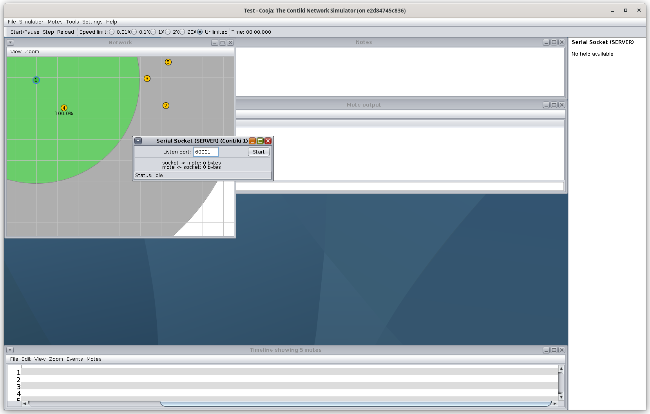Set speed limit to 1X
This screenshot has width=650, height=414.
click(153, 32)
